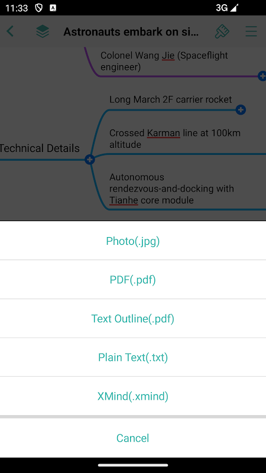Expand plus node beside Colonel Wang Jie
The width and height of the screenshot is (266, 473).
262,76
